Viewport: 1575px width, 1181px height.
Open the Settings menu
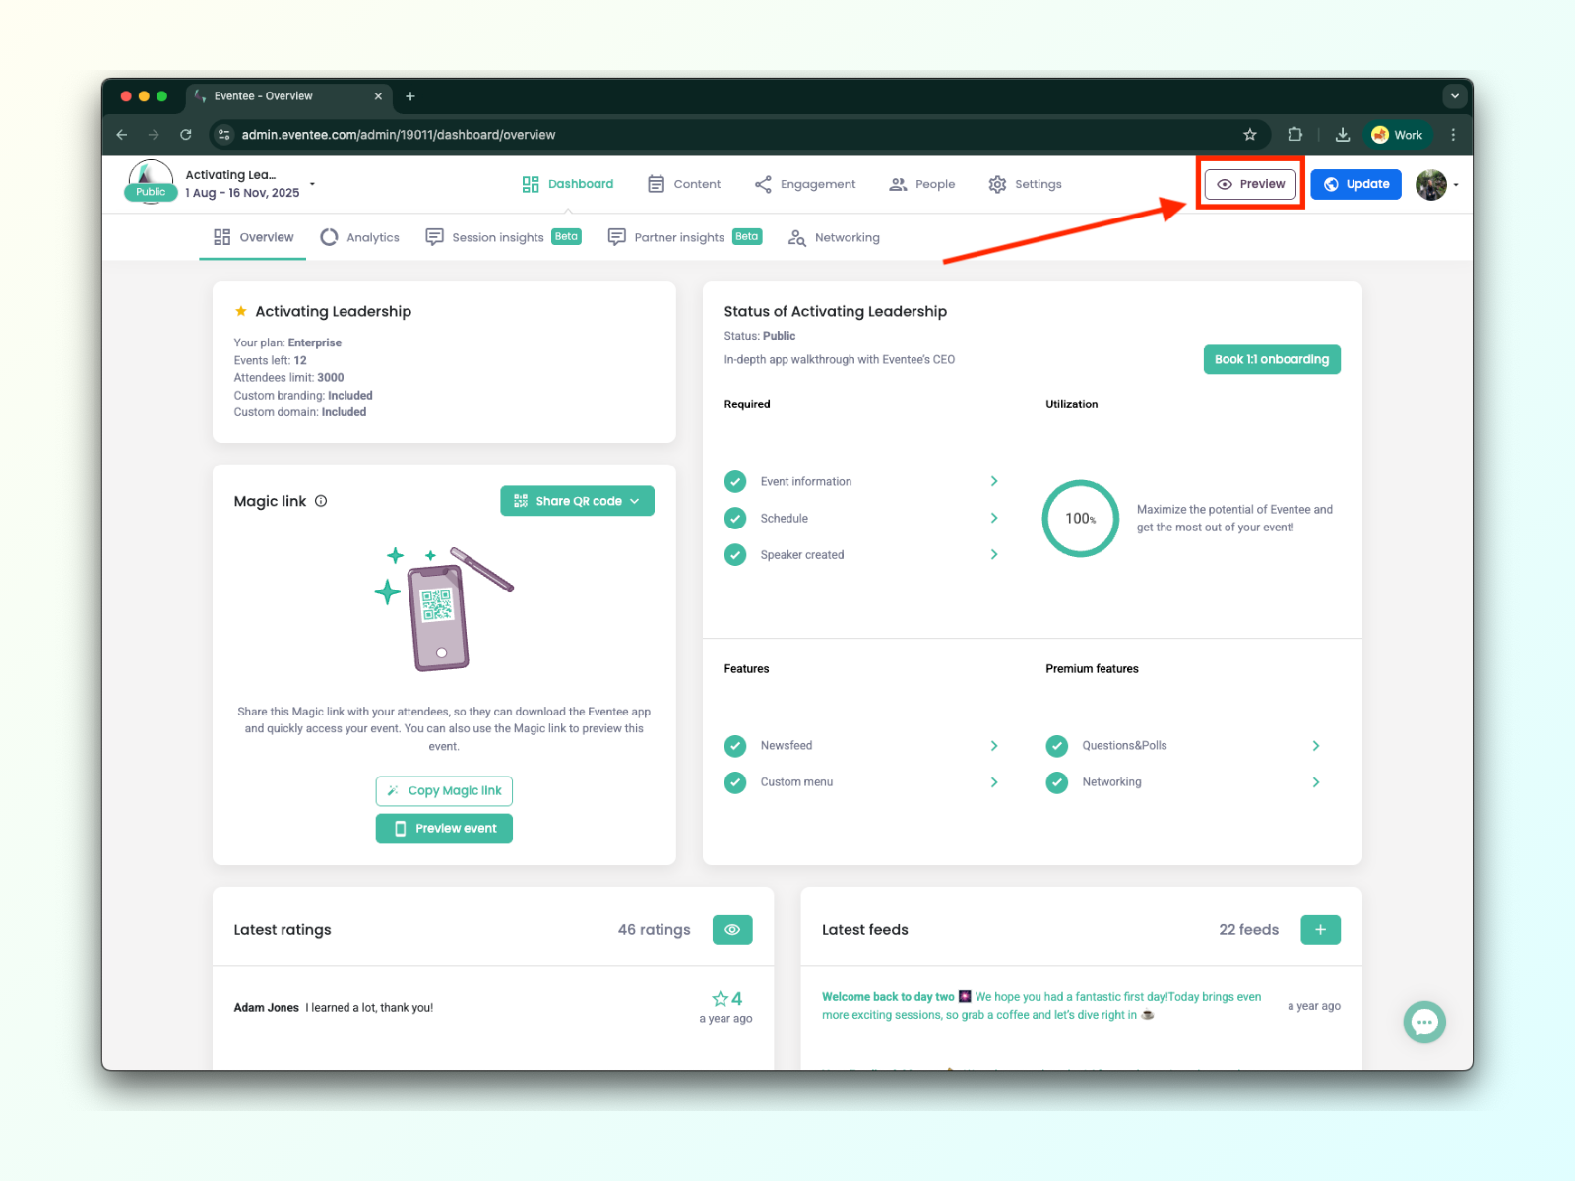click(x=1026, y=184)
